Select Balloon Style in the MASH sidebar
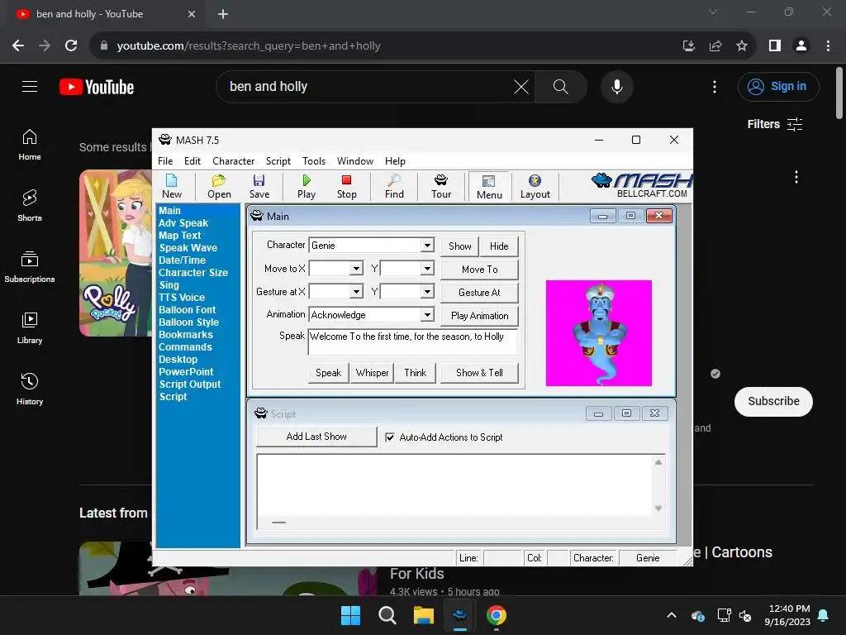846x635 pixels. 188,322
